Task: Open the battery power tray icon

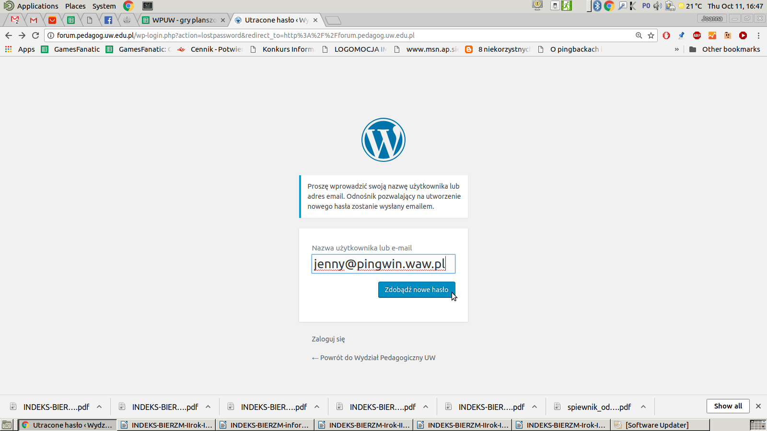Action: pos(670,6)
